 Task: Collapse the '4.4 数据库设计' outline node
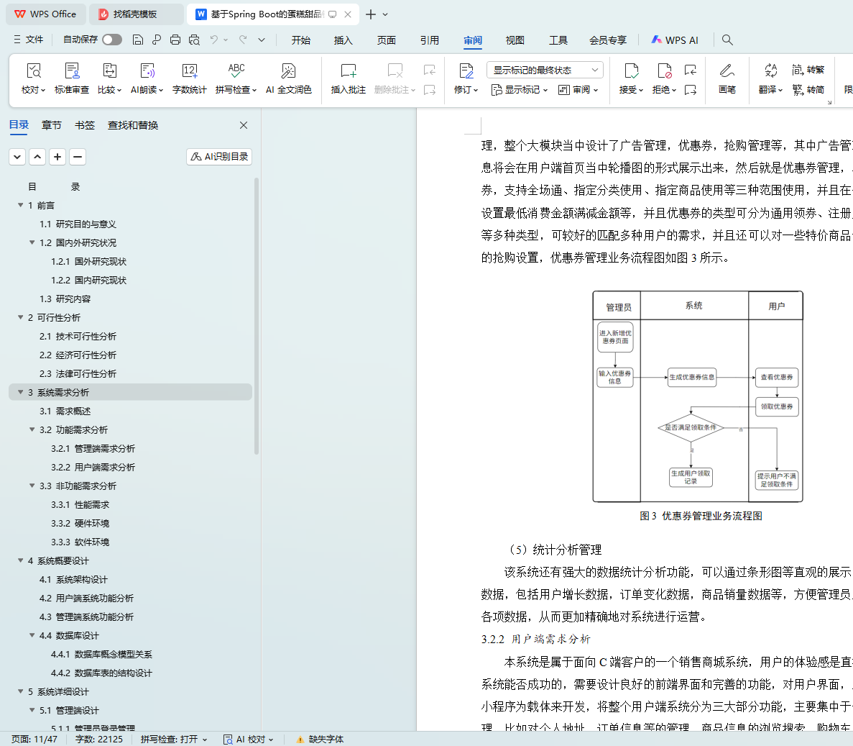(32, 635)
